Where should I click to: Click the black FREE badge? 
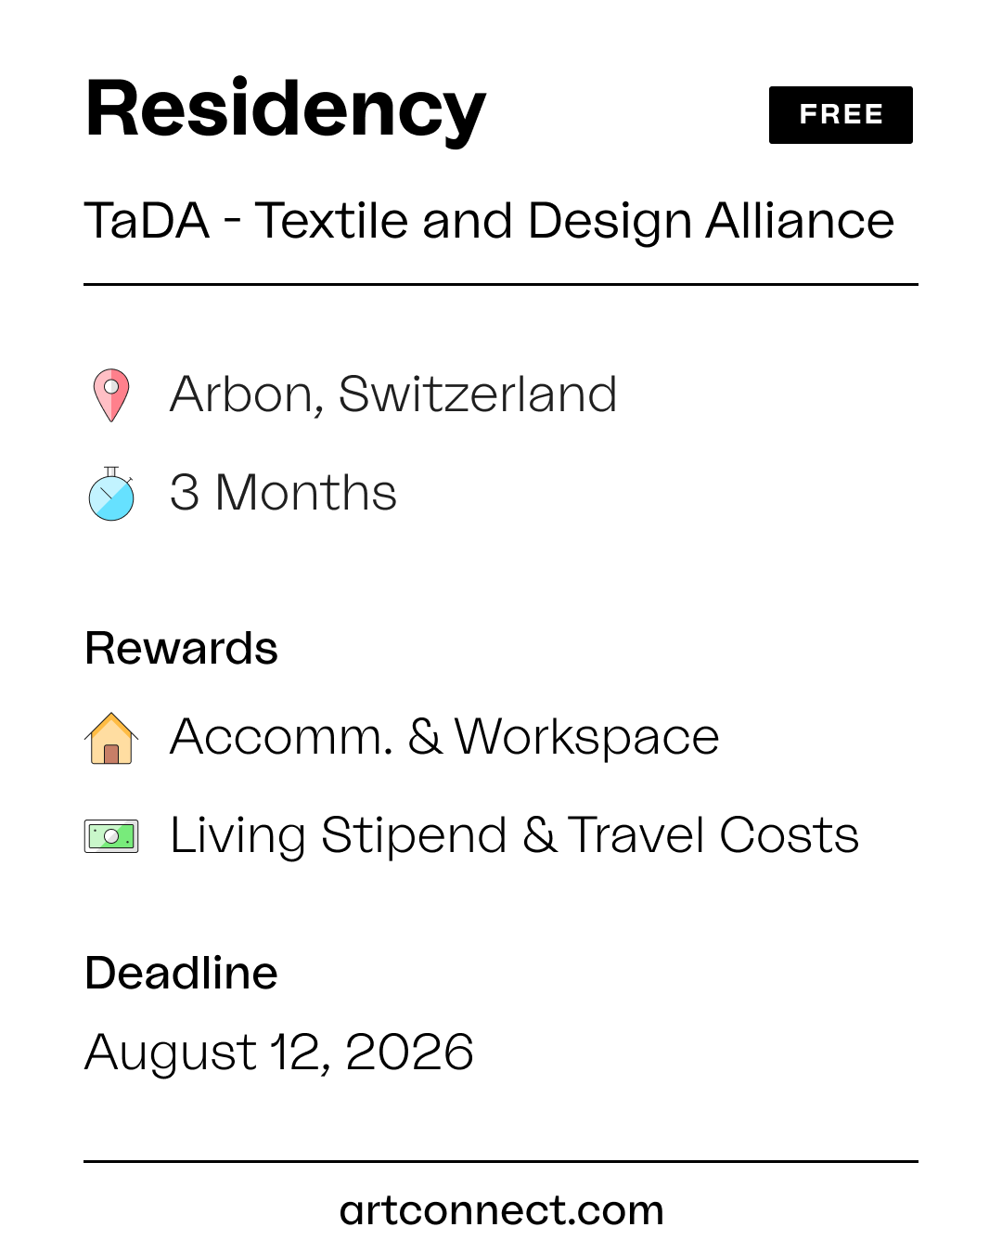point(841,115)
